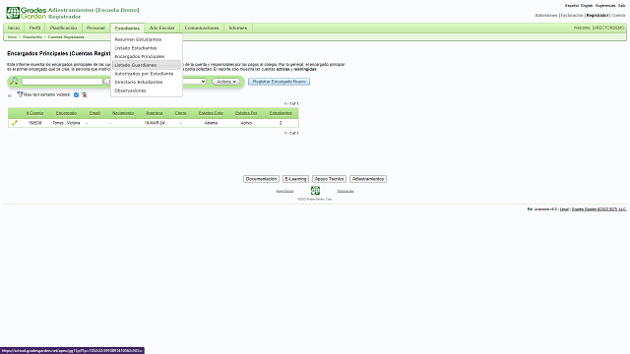Switch to Facturación module

[x=572, y=16]
